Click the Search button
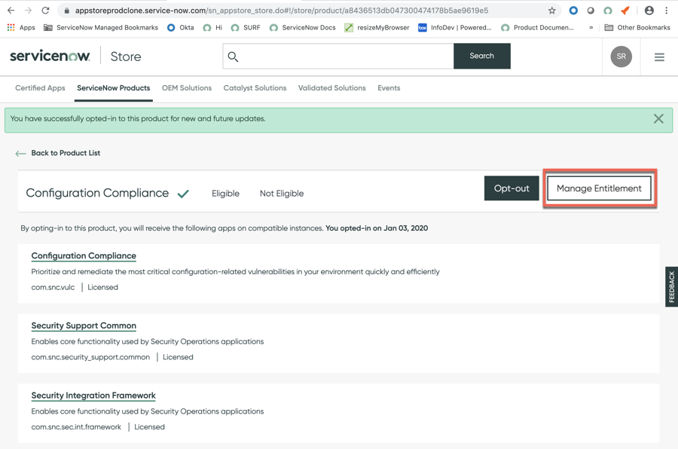The image size is (678, 449). [481, 56]
